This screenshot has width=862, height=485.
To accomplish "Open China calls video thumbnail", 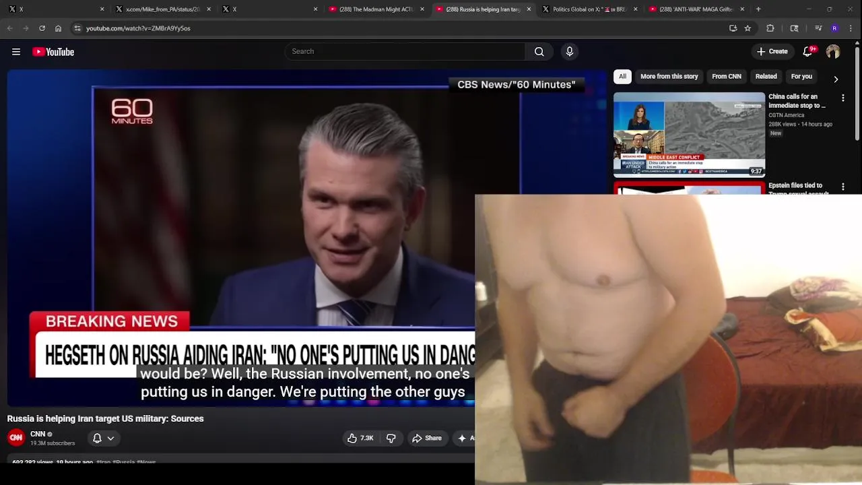I will coord(689,135).
